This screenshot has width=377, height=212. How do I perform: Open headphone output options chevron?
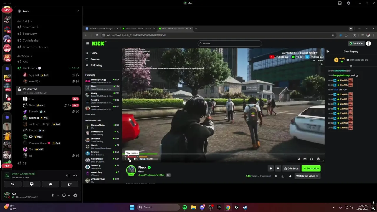(x=69, y=195)
